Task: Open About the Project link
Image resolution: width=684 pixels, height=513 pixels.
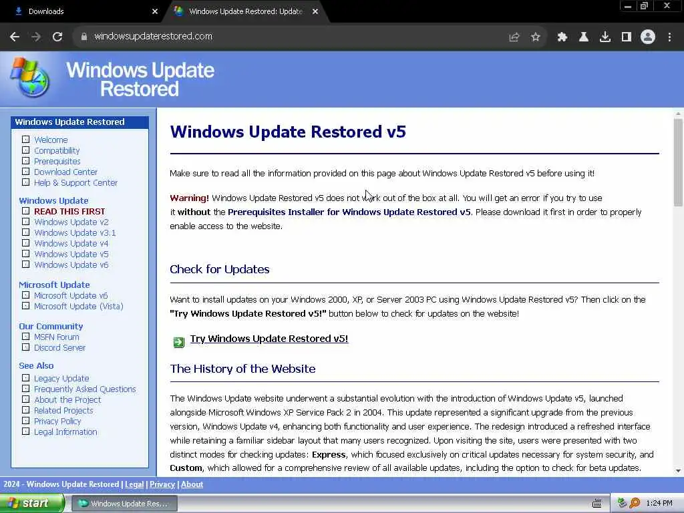Action: tap(67, 400)
